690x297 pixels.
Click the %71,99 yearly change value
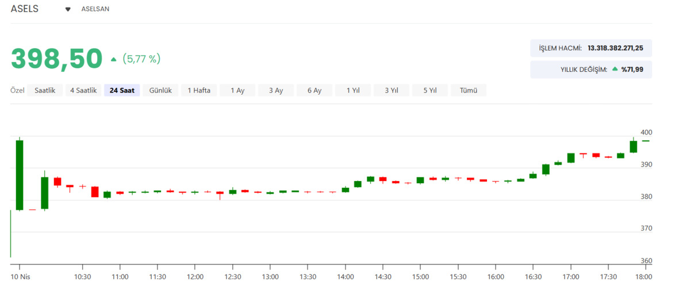click(632, 70)
